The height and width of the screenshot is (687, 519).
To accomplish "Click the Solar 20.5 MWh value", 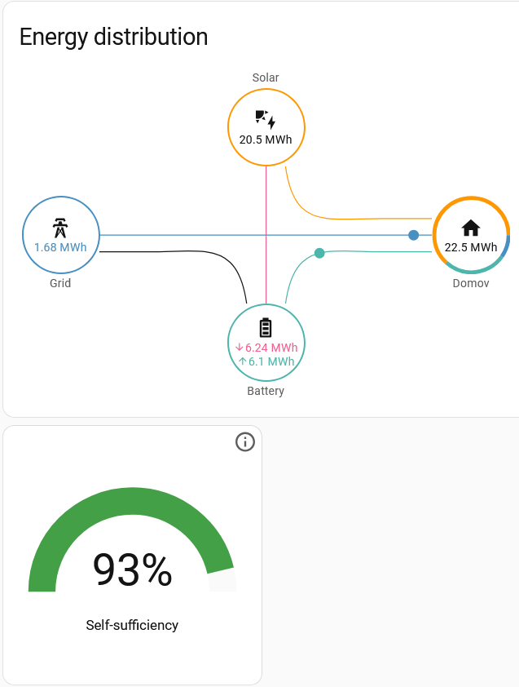I will click(266, 140).
